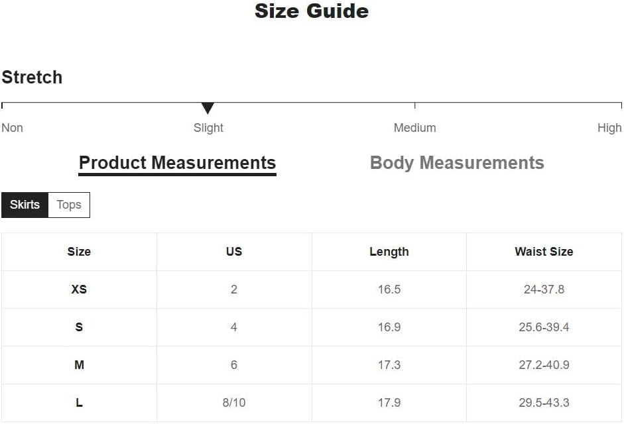Image resolution: width=624 pixels, height=424 pixels.
Task: Select the Product Measurements tab
Action: click(177, 163)
